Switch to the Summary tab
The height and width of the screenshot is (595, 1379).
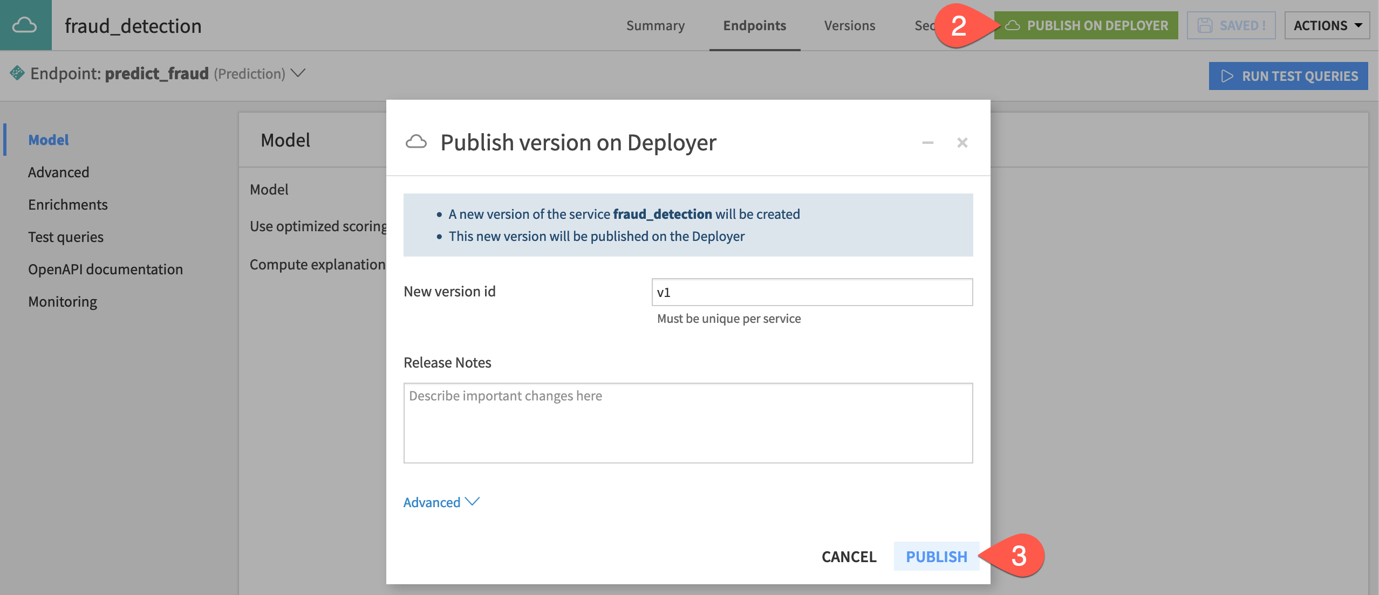point(655,25)
